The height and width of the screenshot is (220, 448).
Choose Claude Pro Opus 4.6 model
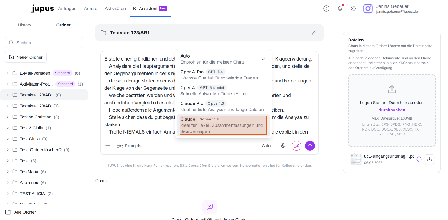[223, 107]
